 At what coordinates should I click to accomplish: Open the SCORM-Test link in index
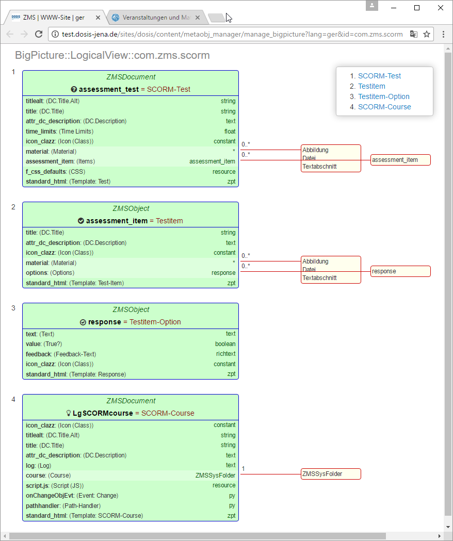click(x=379, y=76)
